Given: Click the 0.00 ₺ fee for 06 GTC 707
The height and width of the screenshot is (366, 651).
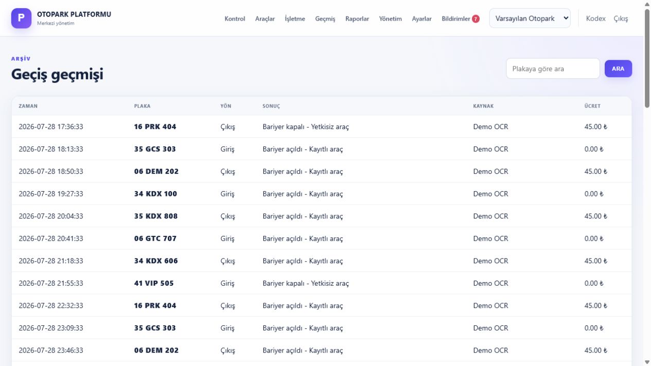Looking at the screenshot, I should point(594,239).
